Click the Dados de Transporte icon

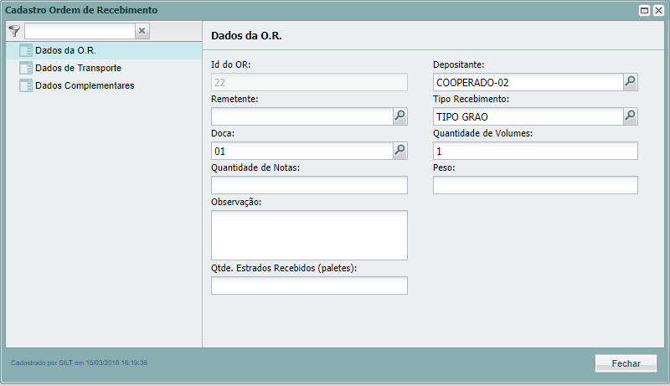(x=25, y=68)
